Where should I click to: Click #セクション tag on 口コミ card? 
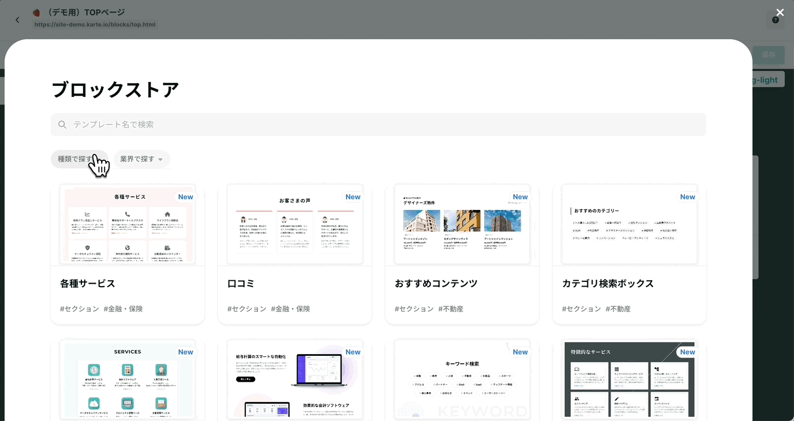[x=247, y=309]
